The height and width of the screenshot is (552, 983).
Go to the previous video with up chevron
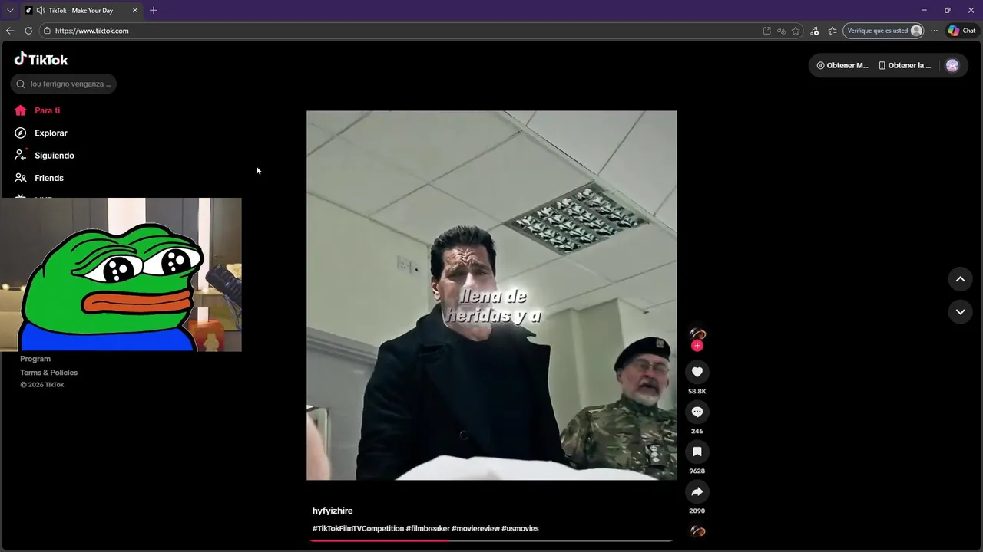[x=960, y=279]
